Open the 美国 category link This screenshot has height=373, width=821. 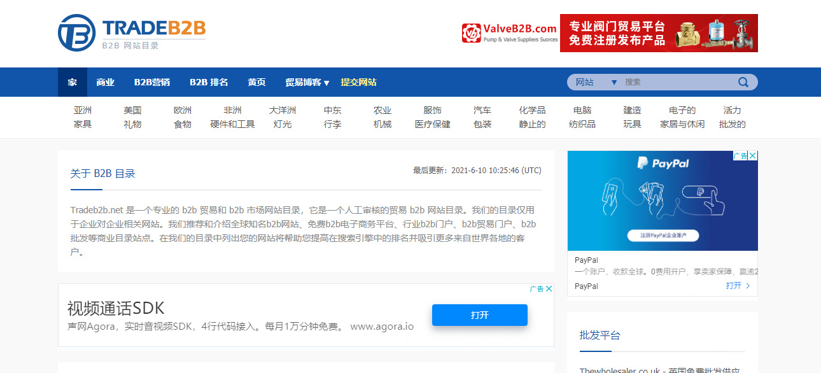pyautogui.click(x=132, y=110)
